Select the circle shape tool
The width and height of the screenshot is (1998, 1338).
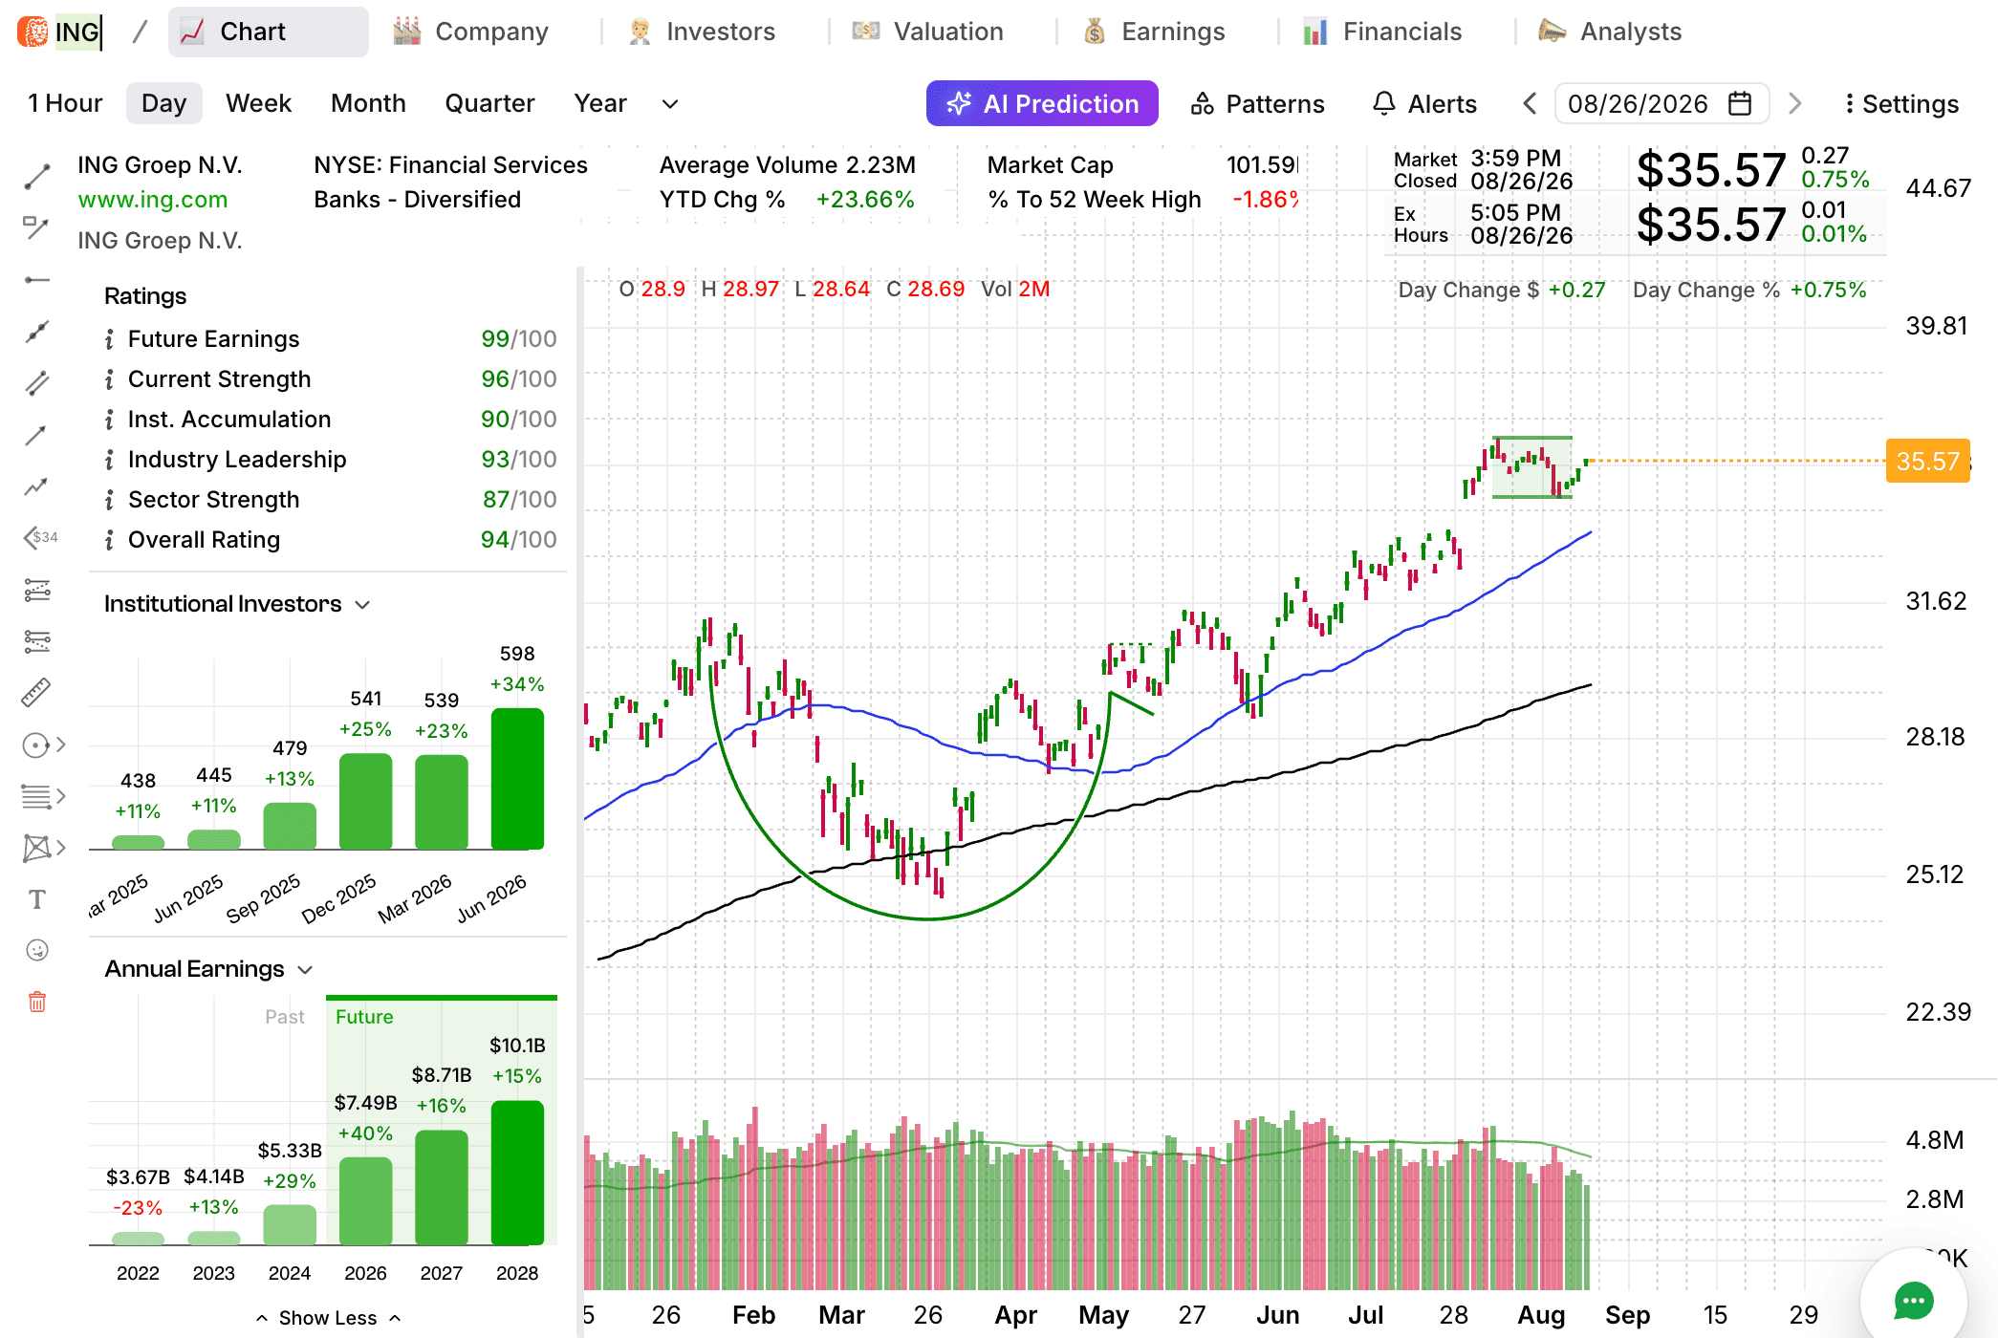click(35, 745)
